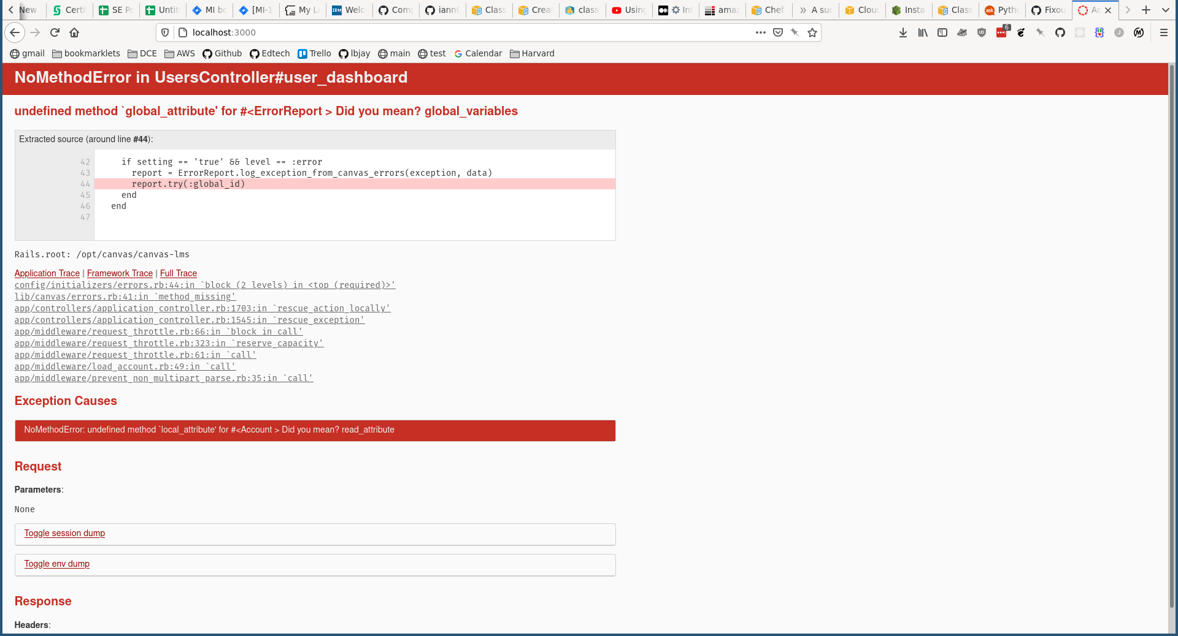Viewport: 1178px width, 636px height.
Task: Open the Firefox hamburger menu
Action: [1164, 32]
